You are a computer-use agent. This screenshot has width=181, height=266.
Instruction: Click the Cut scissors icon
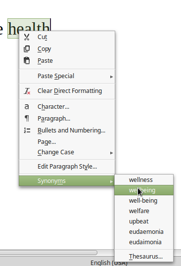point(27,37)
